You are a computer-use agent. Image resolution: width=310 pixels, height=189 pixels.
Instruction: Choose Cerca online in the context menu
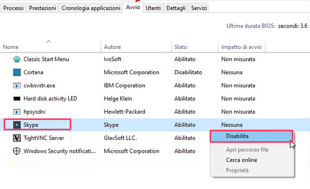tap(241, 160)
